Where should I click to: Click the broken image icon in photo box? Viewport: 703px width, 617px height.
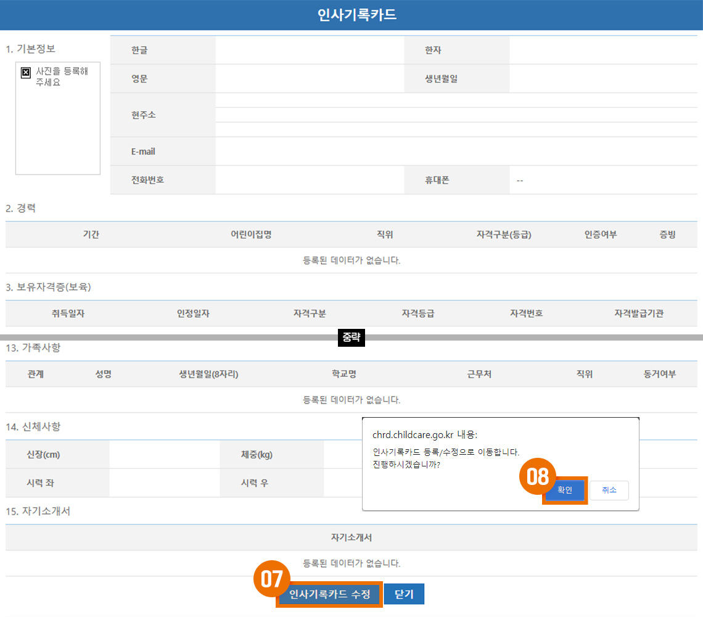25,73
